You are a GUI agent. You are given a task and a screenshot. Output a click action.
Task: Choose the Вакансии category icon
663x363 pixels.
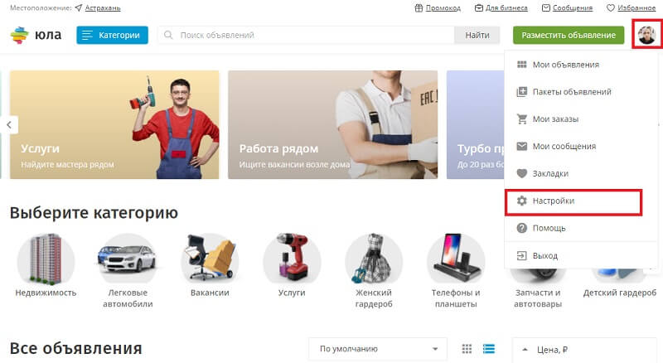(210, 259)
